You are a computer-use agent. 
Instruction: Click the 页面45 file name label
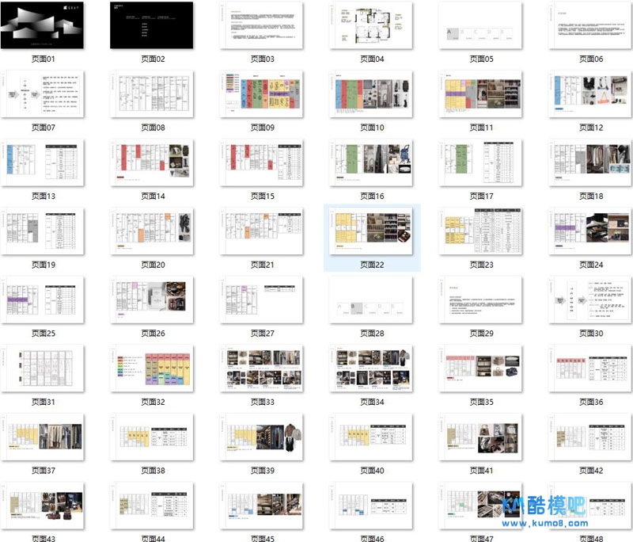click(x=263, y=538)
